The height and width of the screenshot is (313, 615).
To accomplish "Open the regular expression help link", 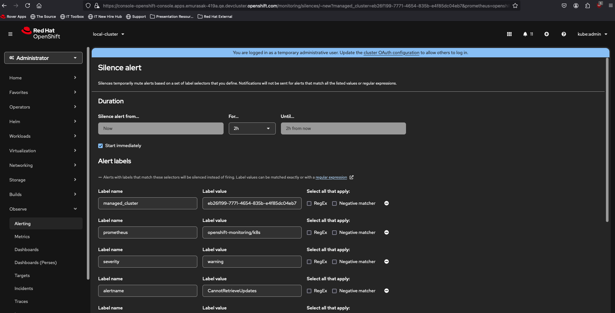I will coord(331,177).
